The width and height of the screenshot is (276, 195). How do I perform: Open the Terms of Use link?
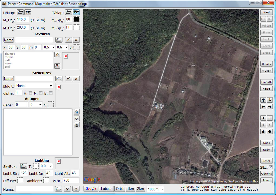(x=249, y=181)
